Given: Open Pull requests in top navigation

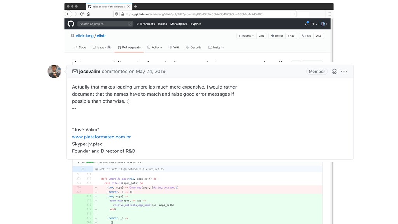Looking at the screenshot, I should [x=145, y=24].
